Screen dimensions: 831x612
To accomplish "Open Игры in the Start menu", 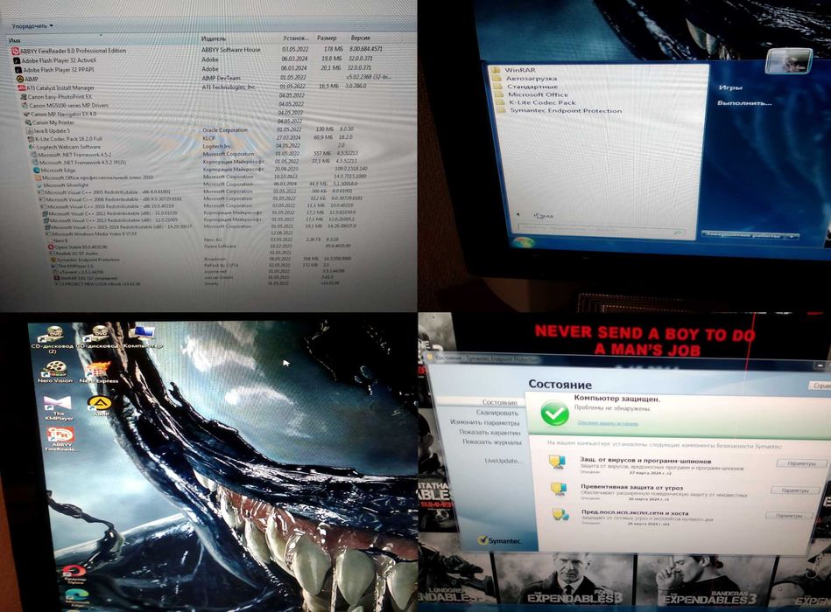I will click(x=730, y=87).
